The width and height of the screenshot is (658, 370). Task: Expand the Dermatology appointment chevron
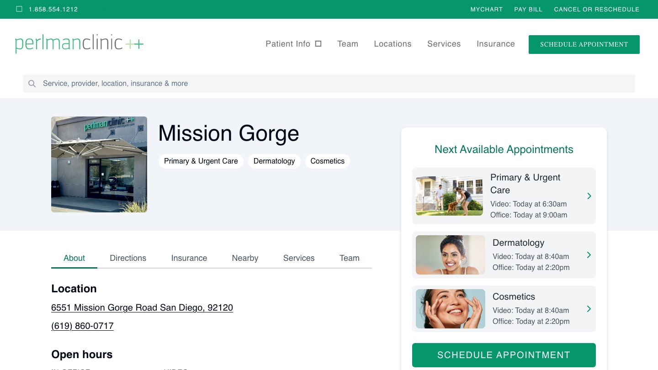click(589, 255)
